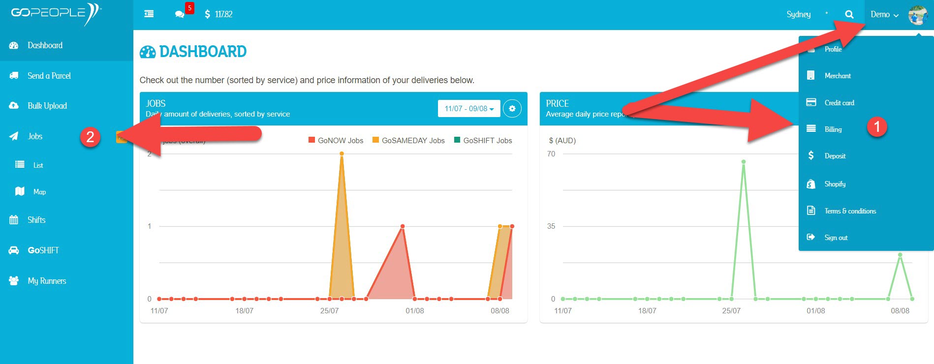Click the GoNOW peak point near 01/08
The height and width of the screenshot is (364, 934).
403,226
